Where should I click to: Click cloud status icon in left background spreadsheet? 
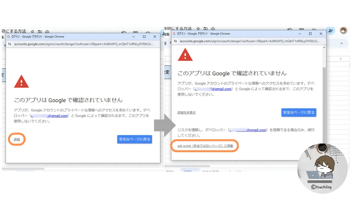tap(47, 32)
